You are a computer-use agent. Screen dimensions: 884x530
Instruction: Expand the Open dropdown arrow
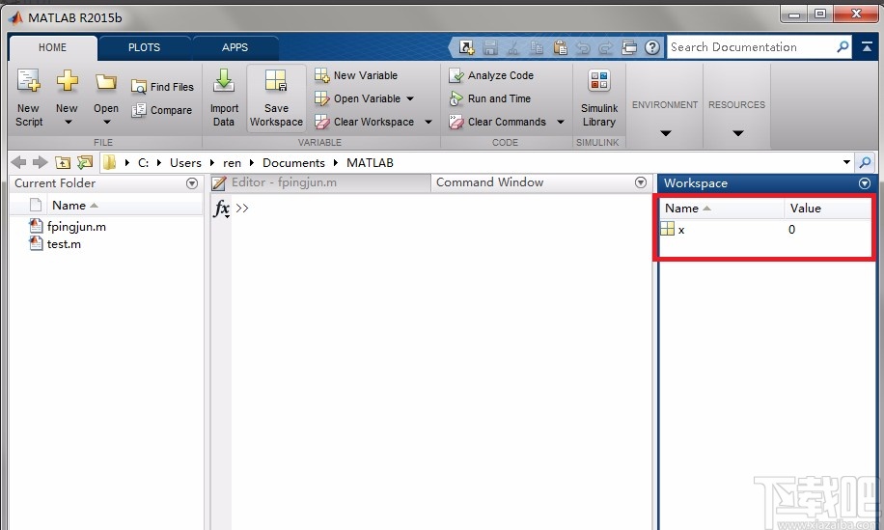(x=106, y=123)
